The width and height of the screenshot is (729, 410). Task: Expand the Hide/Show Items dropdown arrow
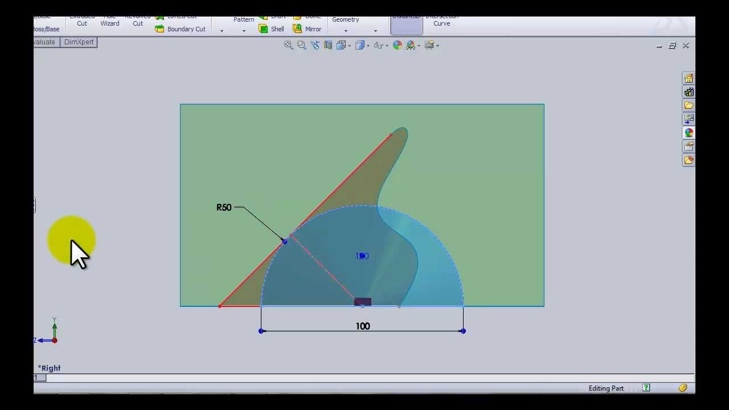point(386,46)
